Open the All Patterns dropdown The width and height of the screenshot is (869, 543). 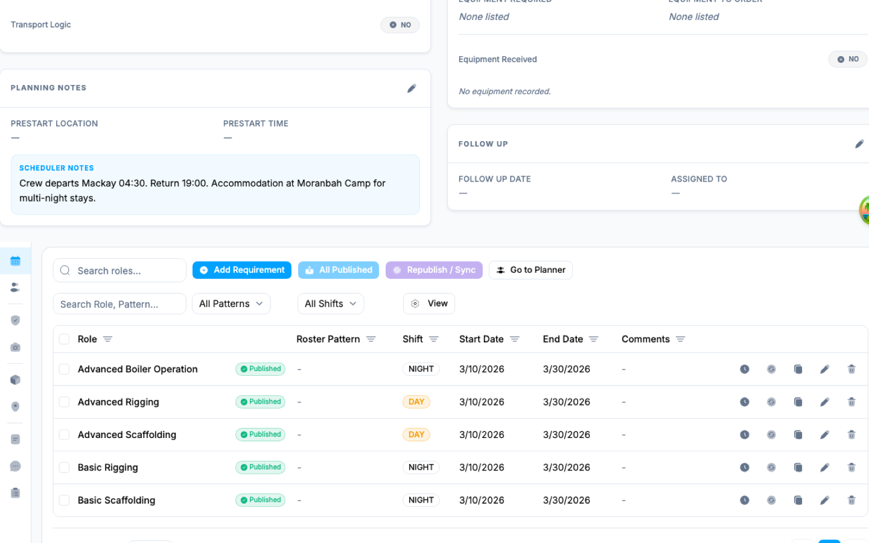coord(231,303)
